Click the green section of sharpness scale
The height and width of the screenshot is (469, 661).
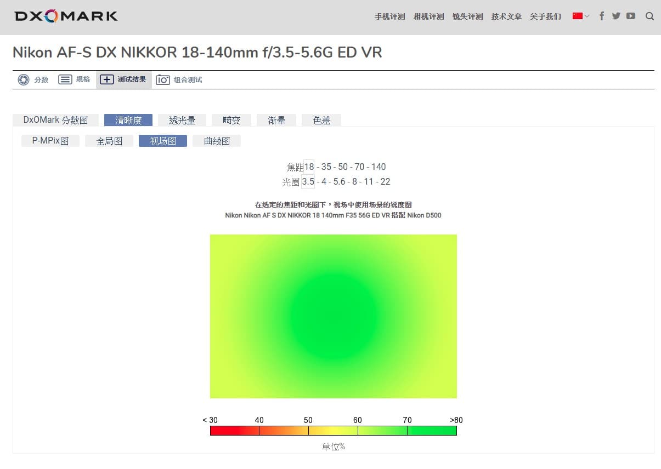point(432,431)
